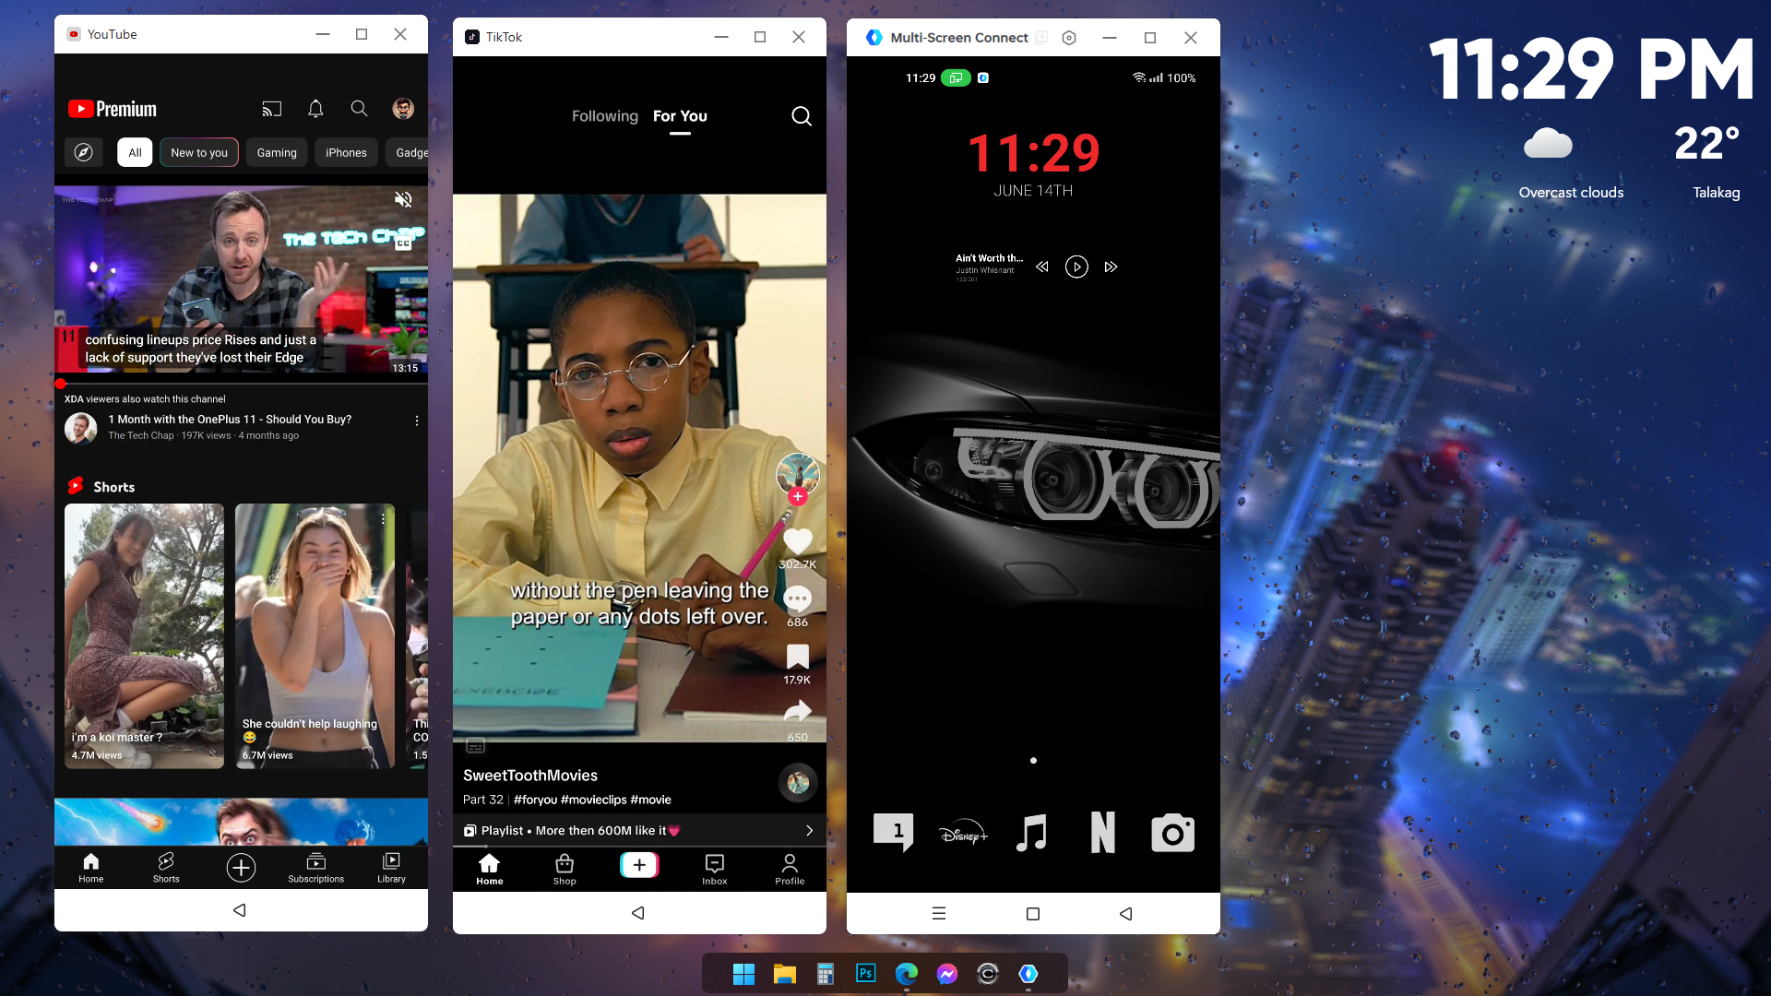Like the TikTok video heart

(797, 541)
